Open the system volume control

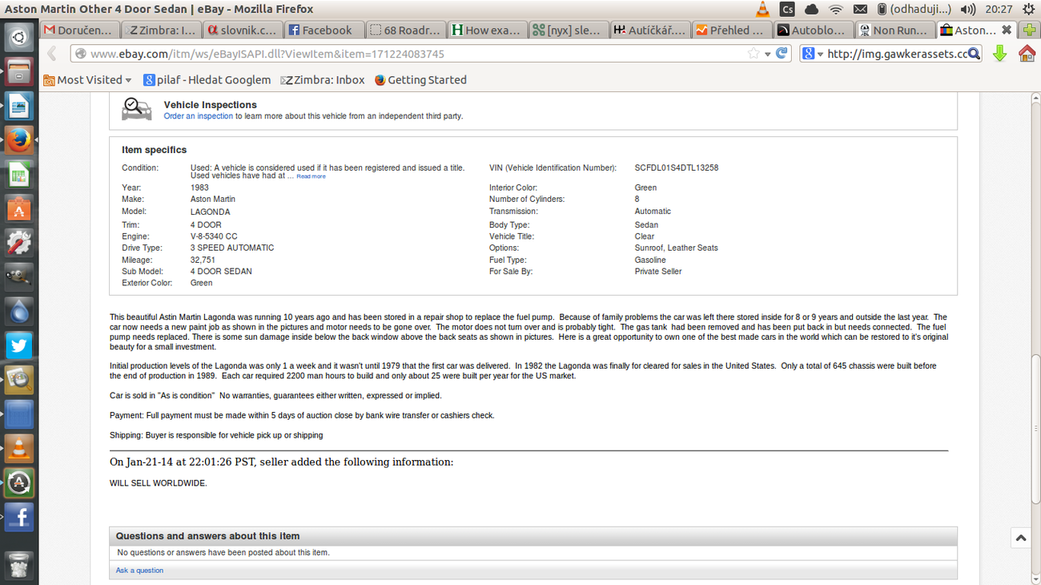click(x=967, y=9)
